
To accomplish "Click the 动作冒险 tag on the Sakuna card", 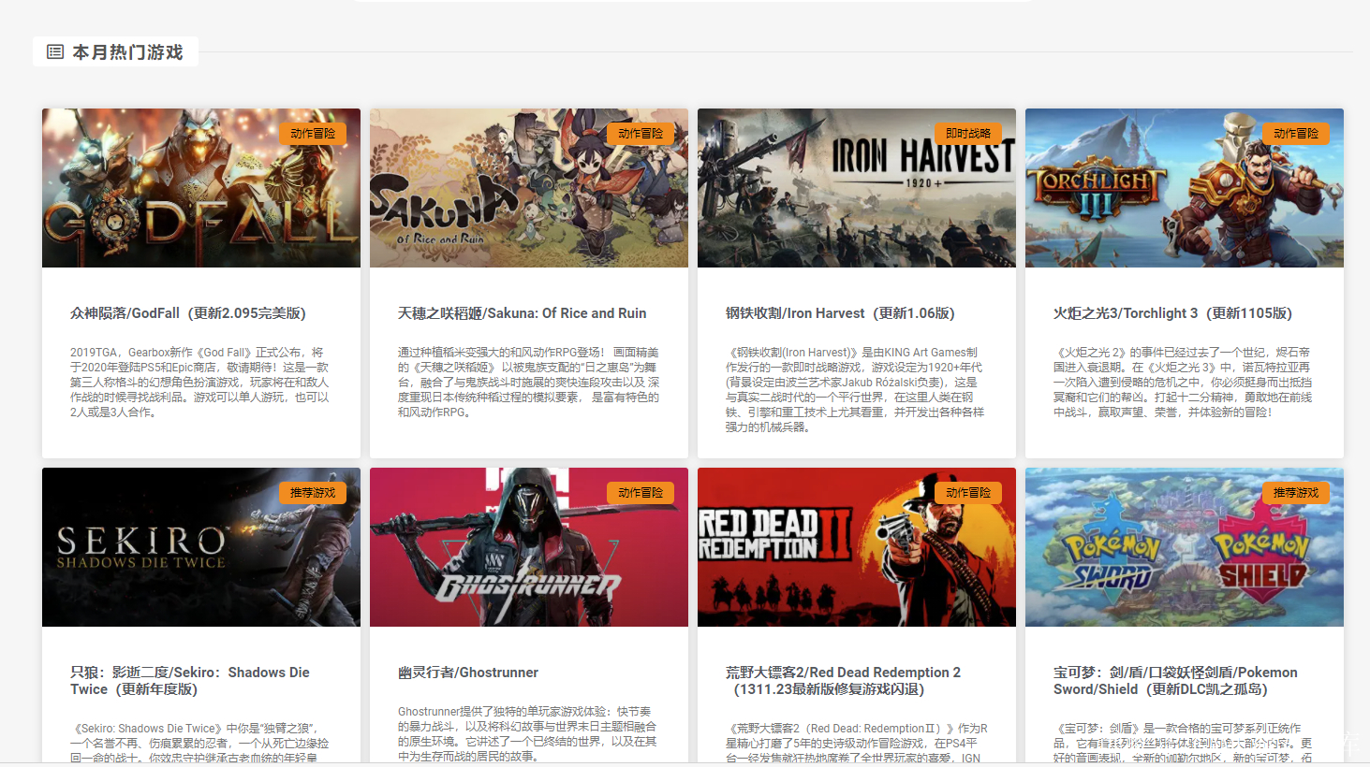I will [641, 134].
